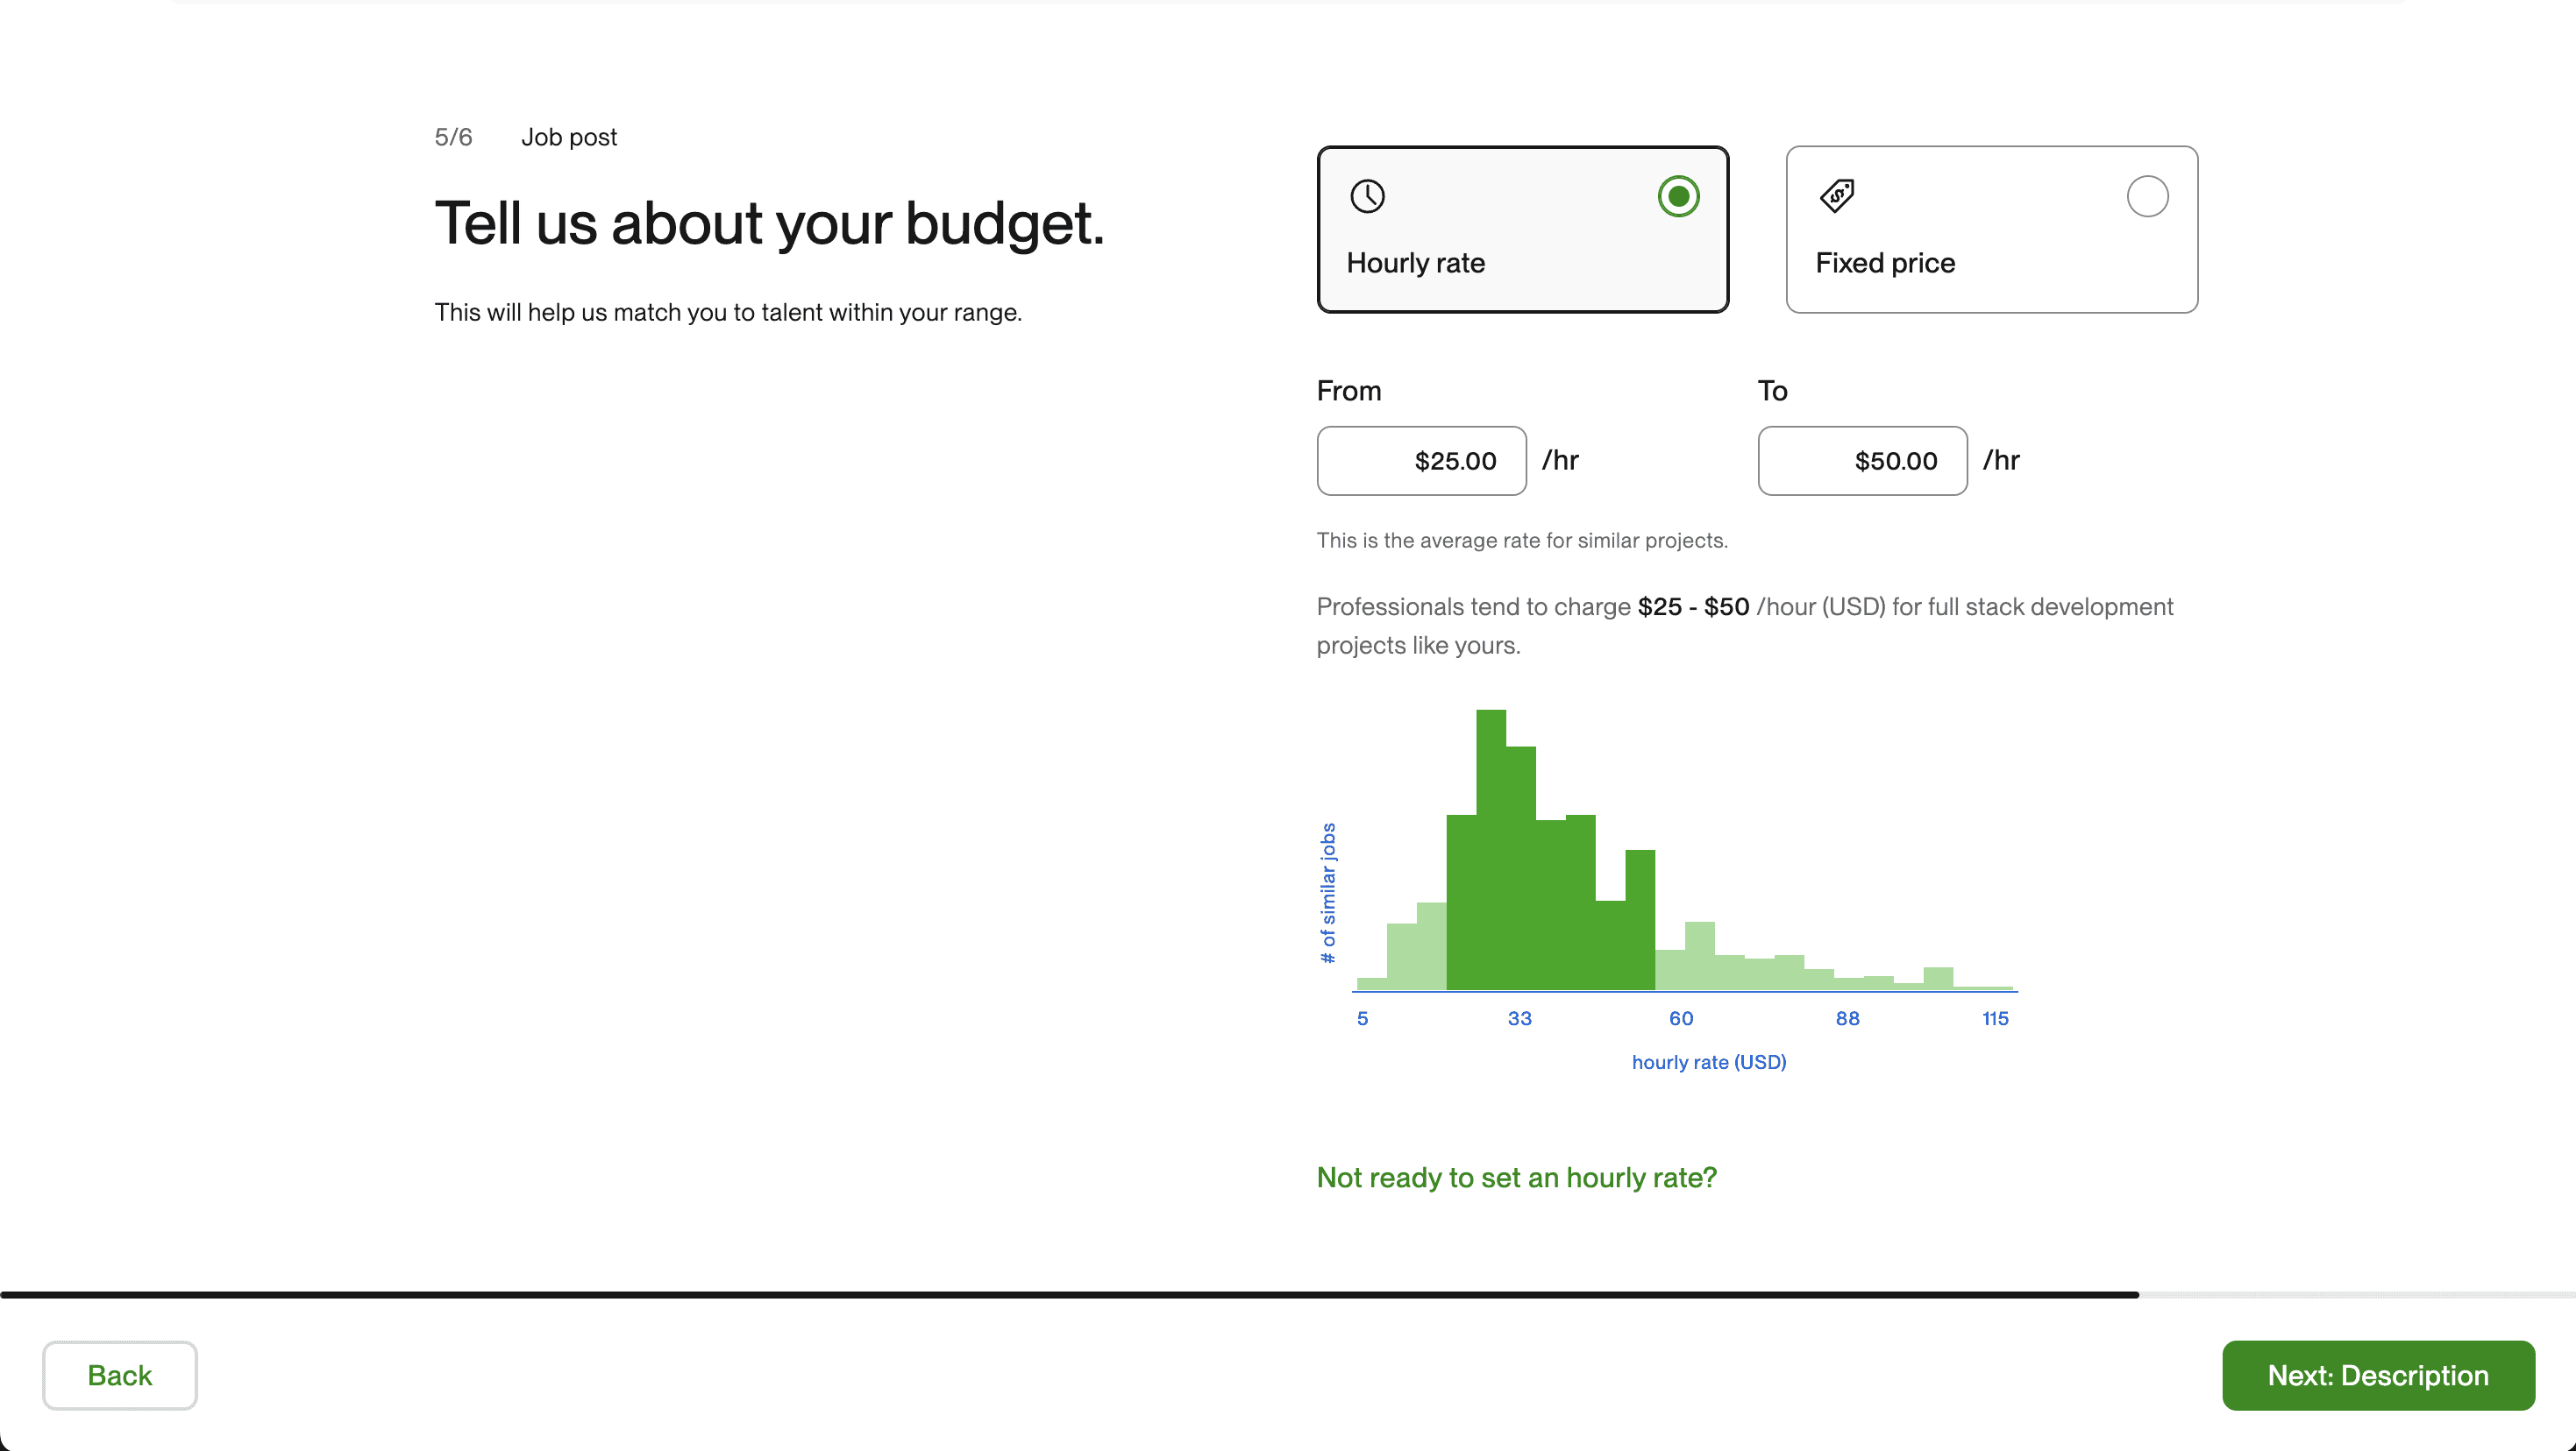This screenshot has width=2576, height=1451.
Task: Click the '5/6' step counter
Action: pyautogui.click(x=453, y=137)
